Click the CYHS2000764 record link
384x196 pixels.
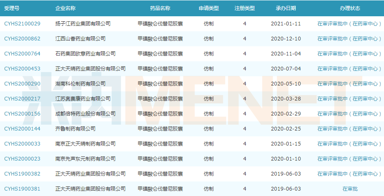click(22, 54)
